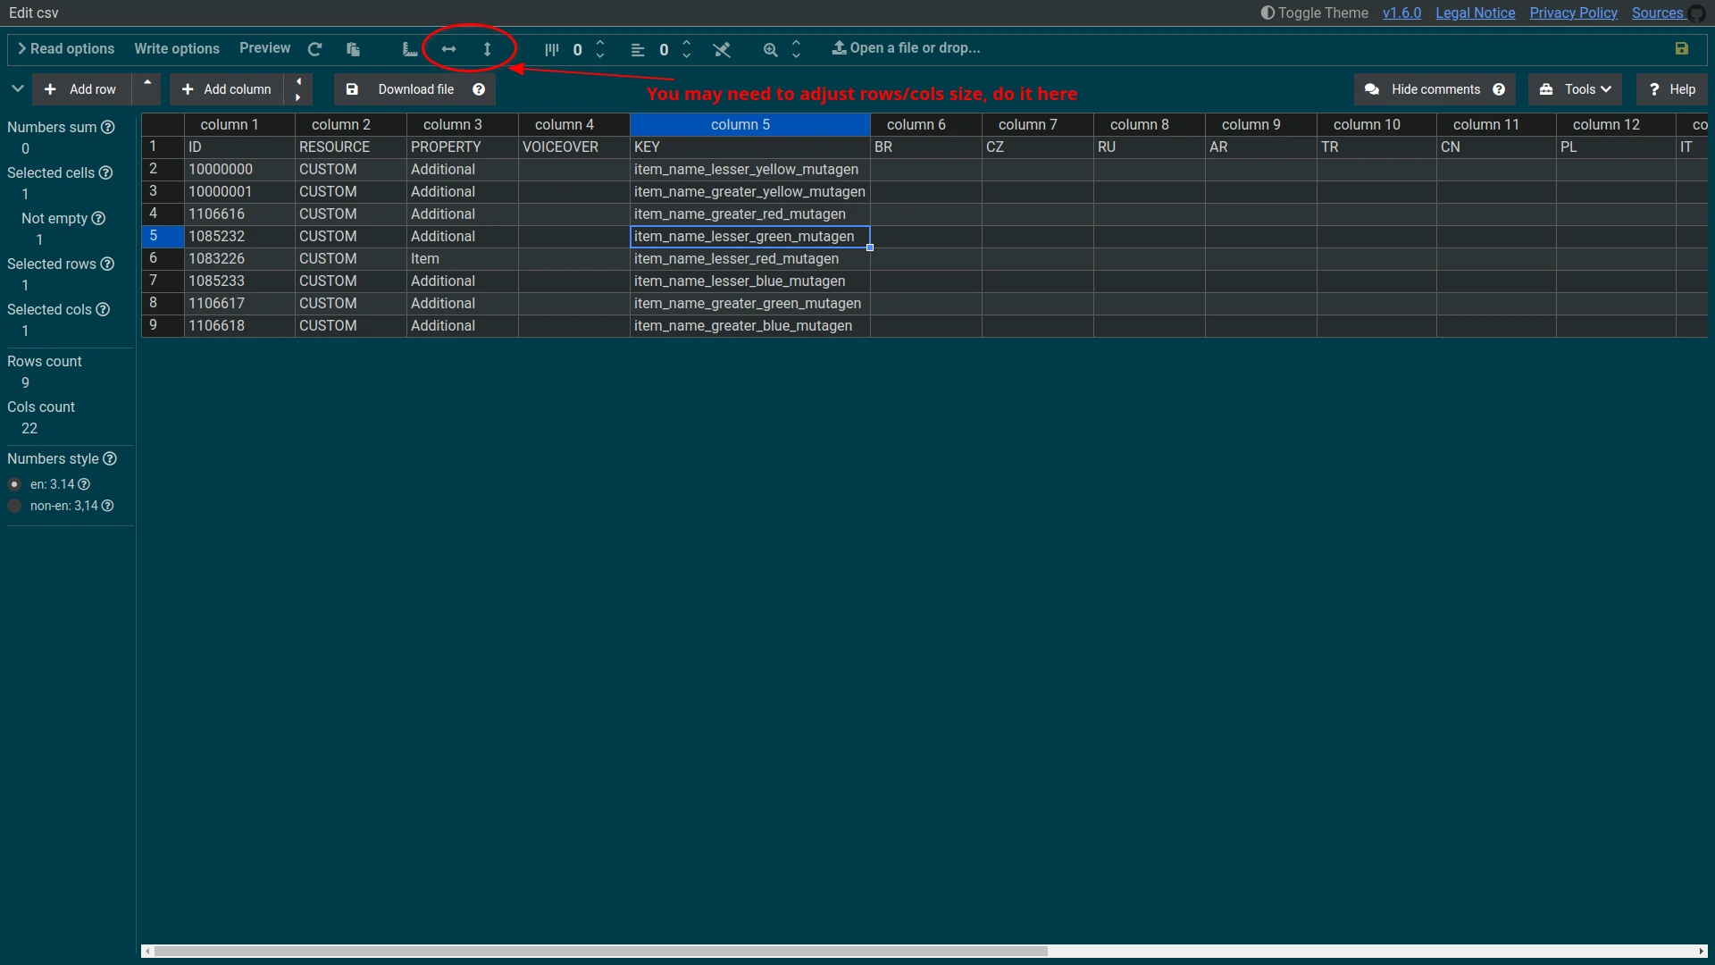Click the trim/ruler icon in toolbar
The height and width of the screenshot is (965, 1715).
pyautogui.click(x=410, y=49)
